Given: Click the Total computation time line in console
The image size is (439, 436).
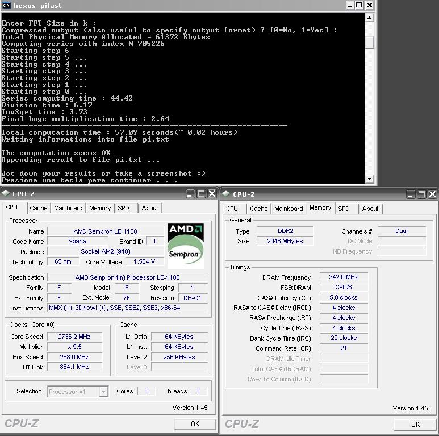Looking at the screenshot, I should click(119, 132).
